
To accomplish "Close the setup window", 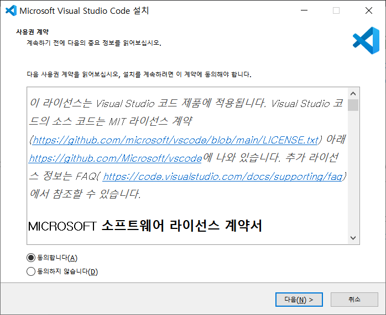I will tap(369, 10).
